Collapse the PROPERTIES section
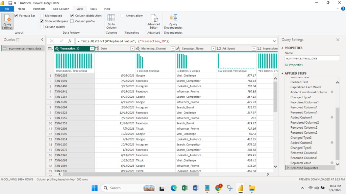Image resolution: width=346 pixels, height=194 pixels. (x=282, y=48)
